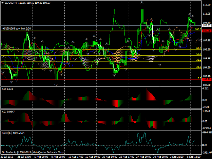The height and width of the screenshot is (159, 212).
Task: Select the 6 Sep 13:00 time axis label
Action: (x=194, y=157)
